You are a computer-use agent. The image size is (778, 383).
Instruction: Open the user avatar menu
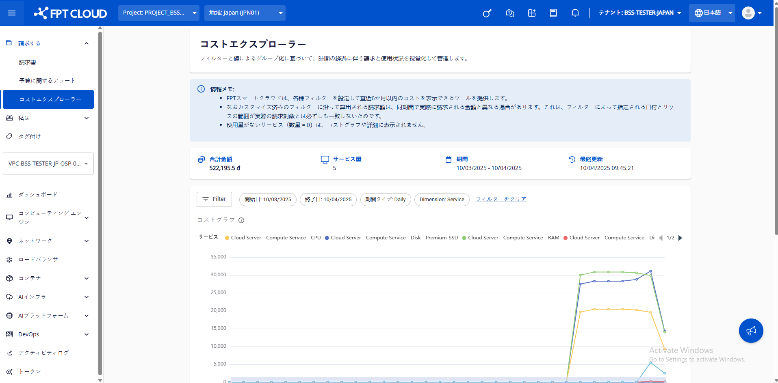click(x=752, y=13)
